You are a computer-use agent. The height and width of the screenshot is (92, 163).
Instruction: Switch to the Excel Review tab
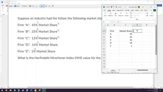(137, 10)
